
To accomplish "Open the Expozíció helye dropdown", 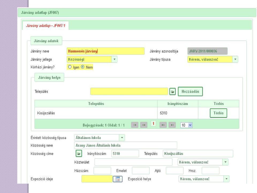I will [x=226, y=179].
